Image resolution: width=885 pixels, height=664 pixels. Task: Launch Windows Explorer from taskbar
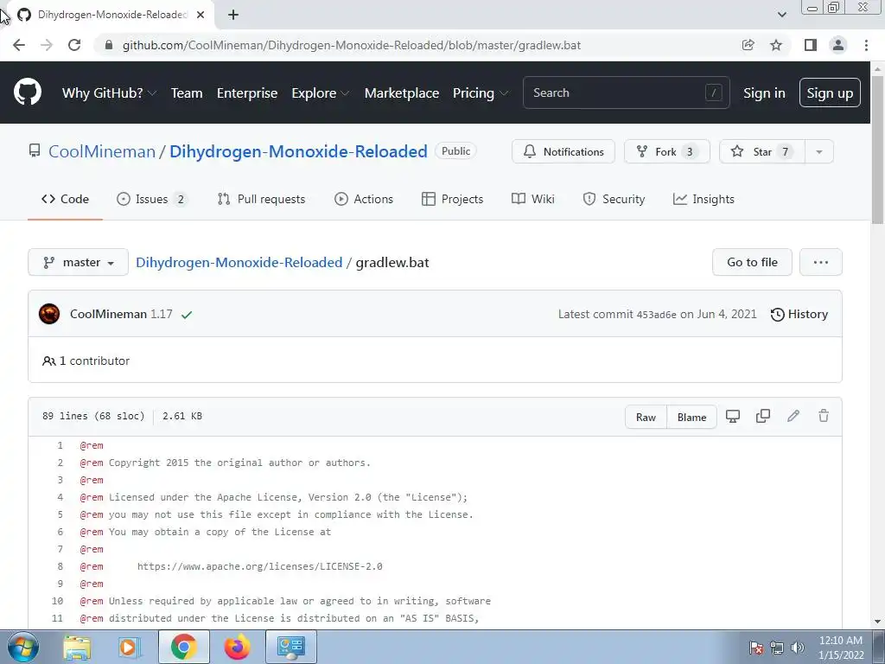[x=77, y=647]
